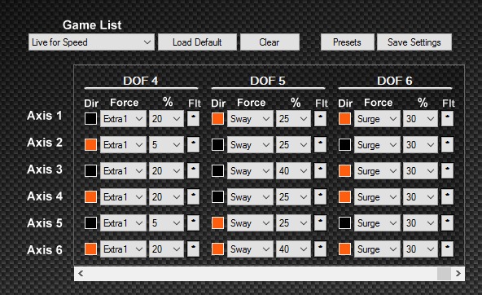Click the scrollbar right arrow

pyautogui.click(x=458, y=274)
